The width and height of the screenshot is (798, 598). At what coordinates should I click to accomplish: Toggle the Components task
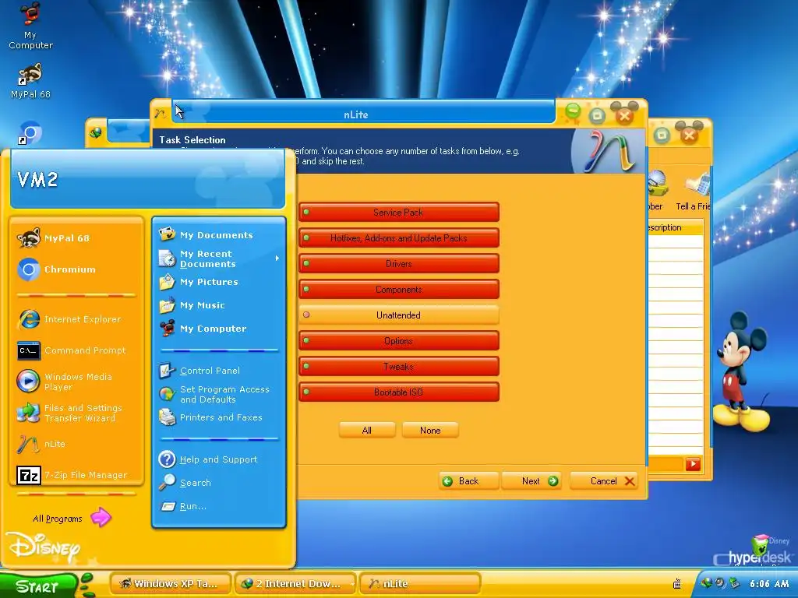[x=398, y=290]
